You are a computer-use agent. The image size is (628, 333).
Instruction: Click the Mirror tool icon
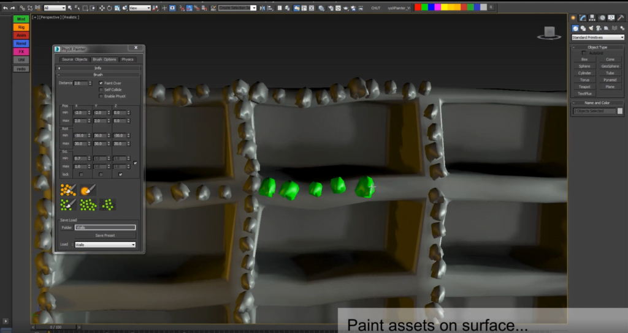[x=262, y=8]
